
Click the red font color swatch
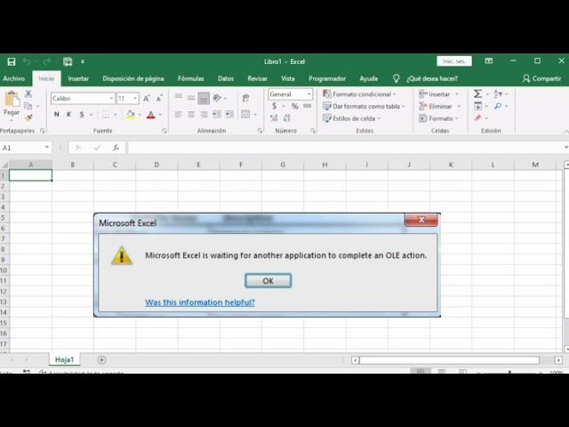(150, 115)
